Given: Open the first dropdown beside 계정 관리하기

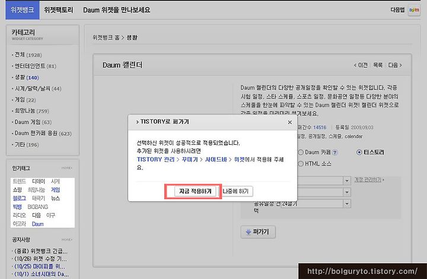Looking at the screenshot, I should (347, 180).
